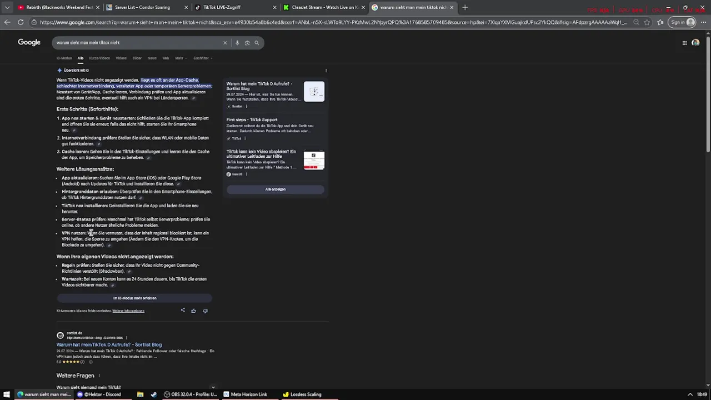
Task: Select the Videos search tab
Action: (121, 58)
